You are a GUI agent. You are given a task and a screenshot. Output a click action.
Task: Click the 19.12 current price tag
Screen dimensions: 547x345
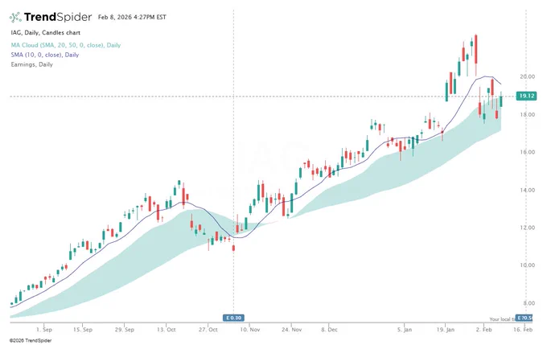(x=526, y=96)
